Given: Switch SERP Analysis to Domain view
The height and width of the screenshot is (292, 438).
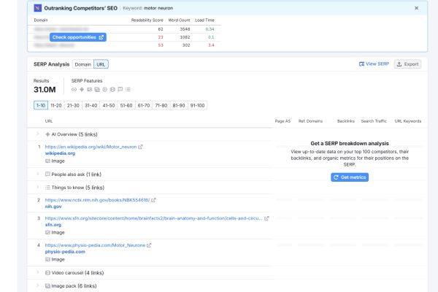Looking at the screenshot, I should coord(82,64).
